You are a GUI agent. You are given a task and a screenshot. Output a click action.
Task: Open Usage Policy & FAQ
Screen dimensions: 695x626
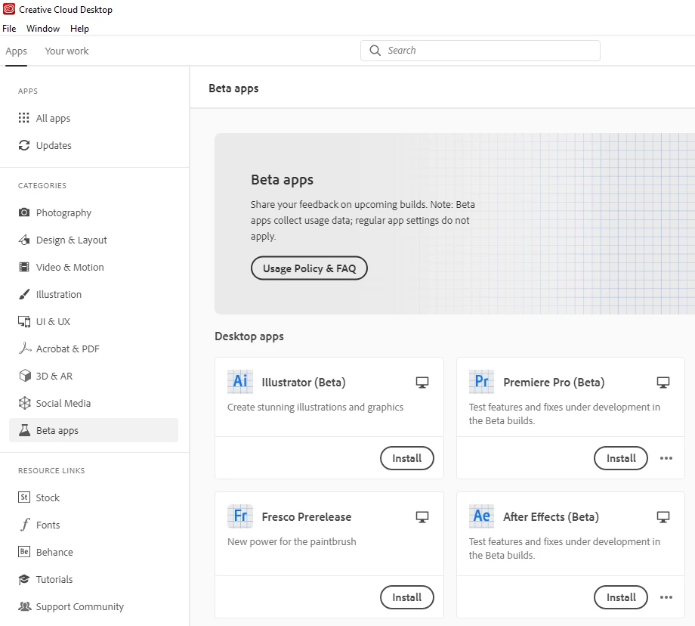(309, 268)
